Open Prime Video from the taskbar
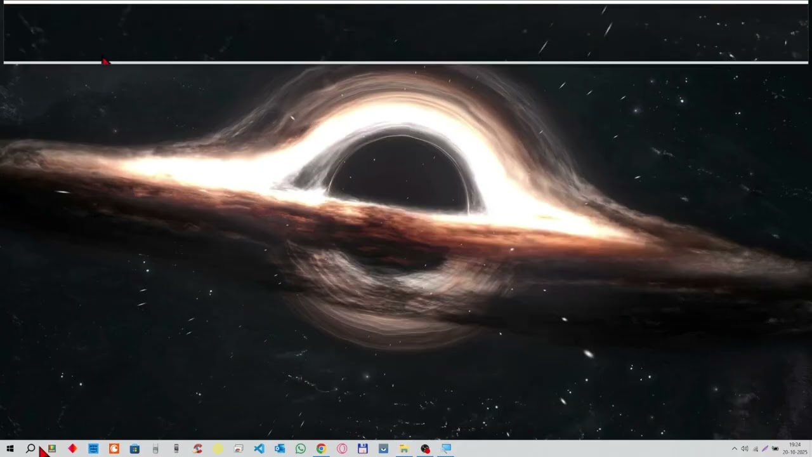The width and height of the screenshot is (812, 457). point(93,449)
